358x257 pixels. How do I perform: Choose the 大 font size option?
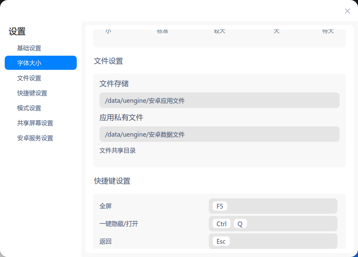point(277,31)
